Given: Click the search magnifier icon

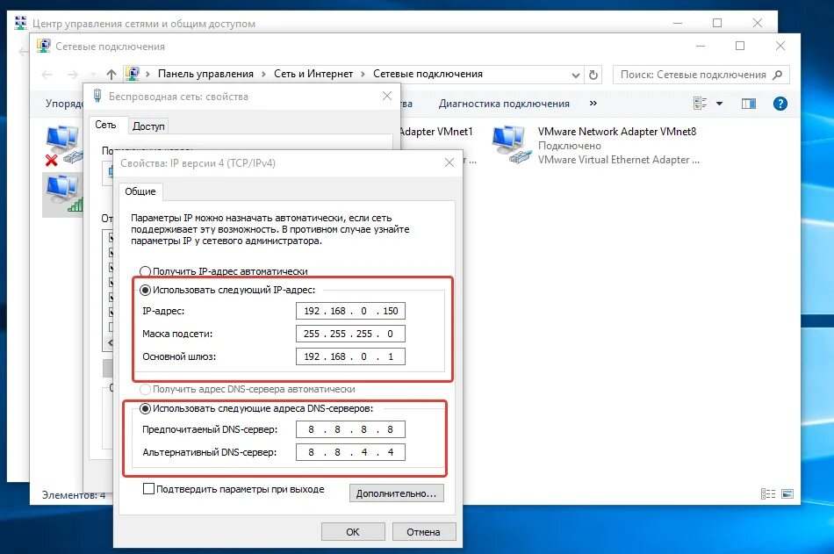Looking at the screenshot, I should point(777,75).
